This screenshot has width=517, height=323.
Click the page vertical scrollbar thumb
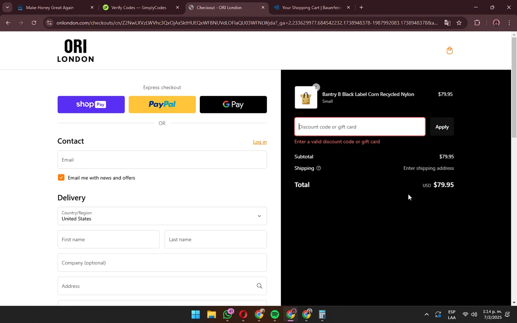coord(514,87)
